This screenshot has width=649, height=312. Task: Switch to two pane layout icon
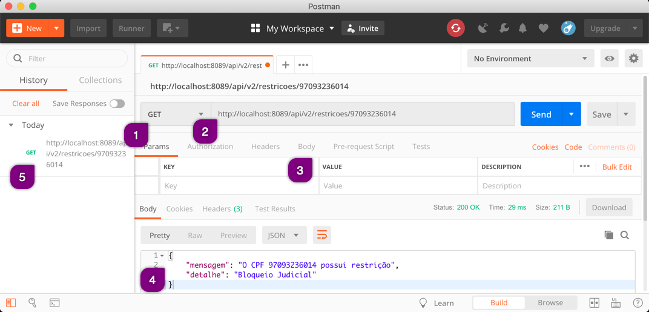pyautogui.click(x=595, y=303)
